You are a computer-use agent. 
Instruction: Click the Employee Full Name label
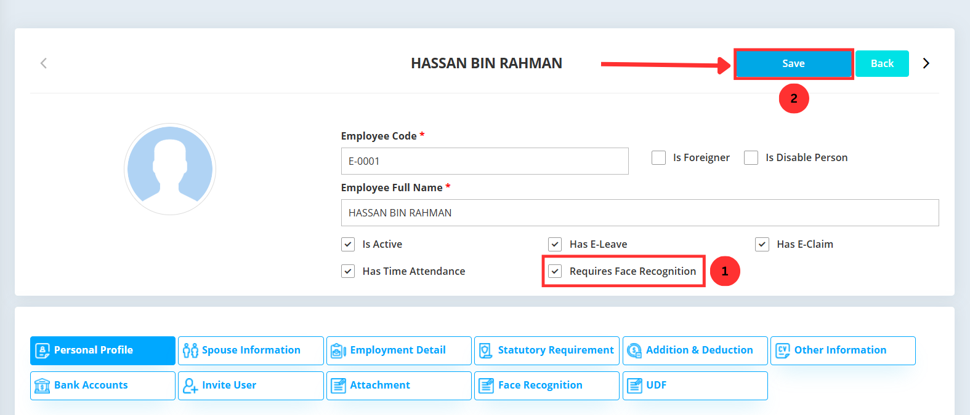point(392,188)
